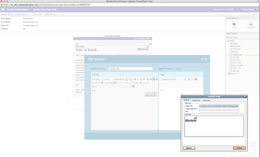Click the Italic formatting icon
This screenshot has width=260, height=157.
[138, 79]
